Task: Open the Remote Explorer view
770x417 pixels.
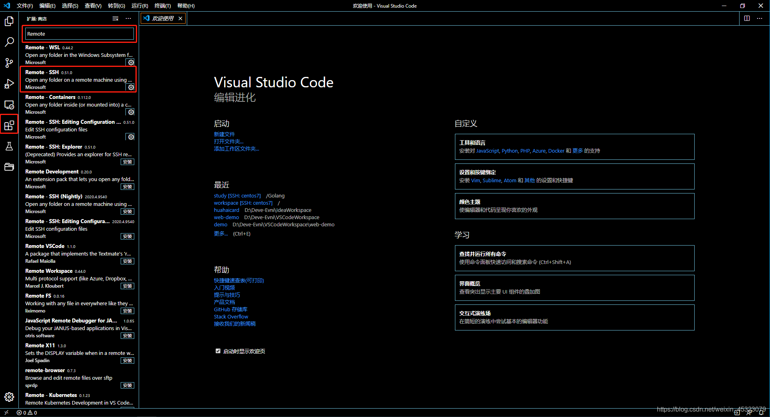Action: click(9, 105)
